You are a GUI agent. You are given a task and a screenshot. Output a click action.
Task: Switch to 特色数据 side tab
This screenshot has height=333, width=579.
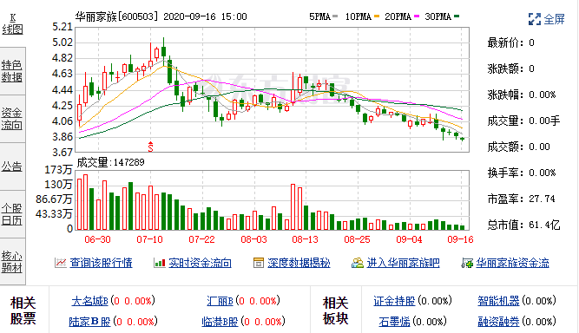(x=12, y=71)
